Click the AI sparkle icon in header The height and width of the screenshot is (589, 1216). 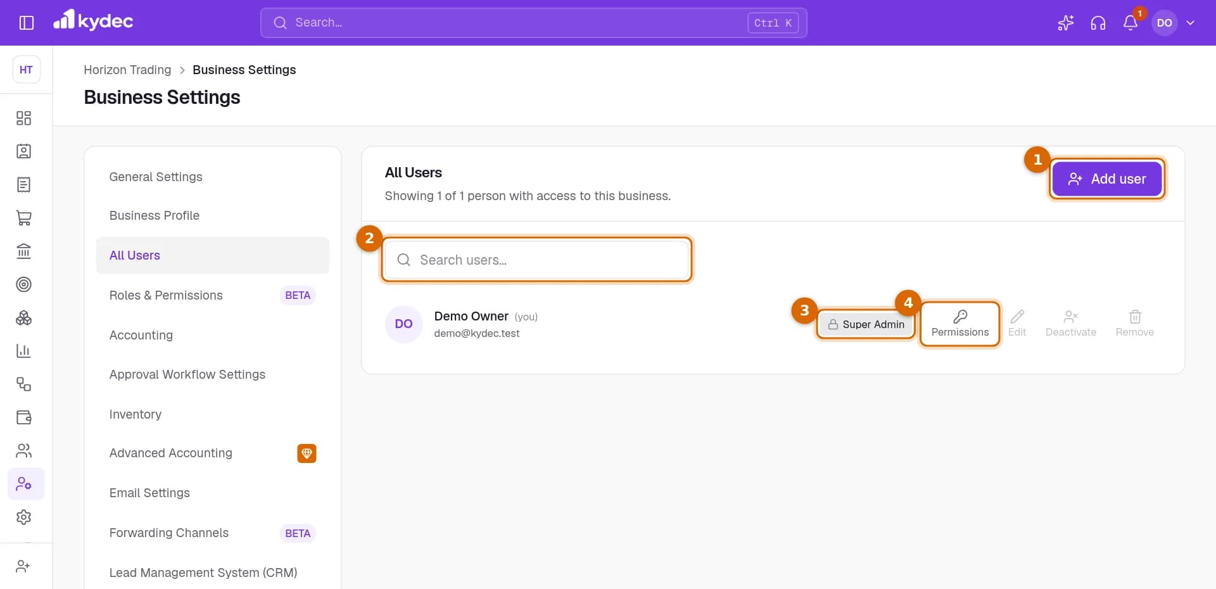coord(1066,23)
